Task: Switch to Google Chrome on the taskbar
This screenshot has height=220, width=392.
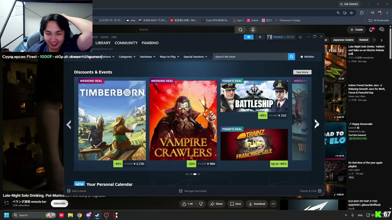Action: [79, 215]
